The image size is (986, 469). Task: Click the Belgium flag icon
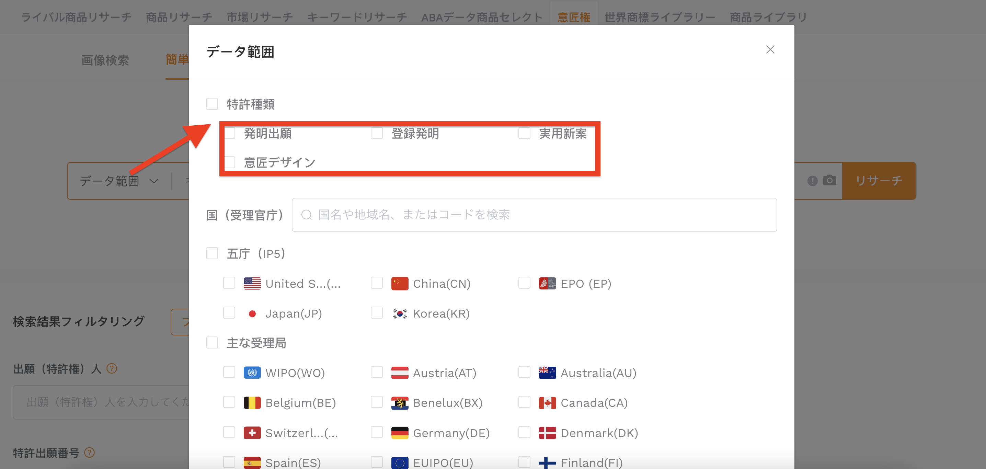[252, 403]
